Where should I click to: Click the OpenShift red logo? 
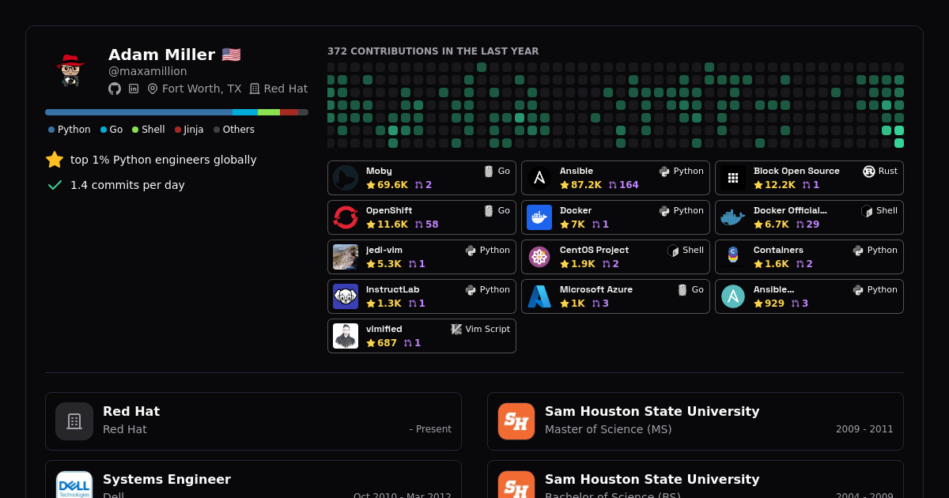346,217
